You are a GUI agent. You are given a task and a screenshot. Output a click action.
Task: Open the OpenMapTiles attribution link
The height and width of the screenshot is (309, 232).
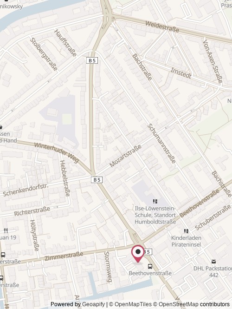pos(133,304)
